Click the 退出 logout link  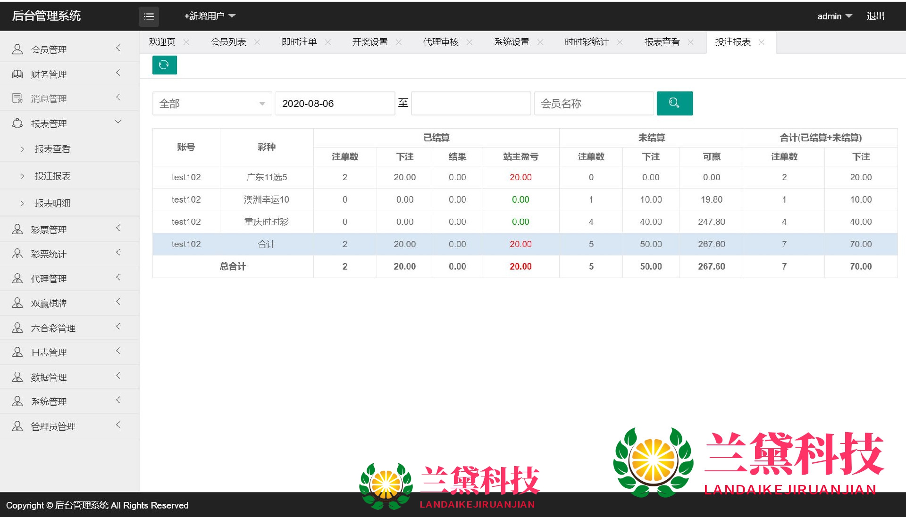(x=875, y=16)
